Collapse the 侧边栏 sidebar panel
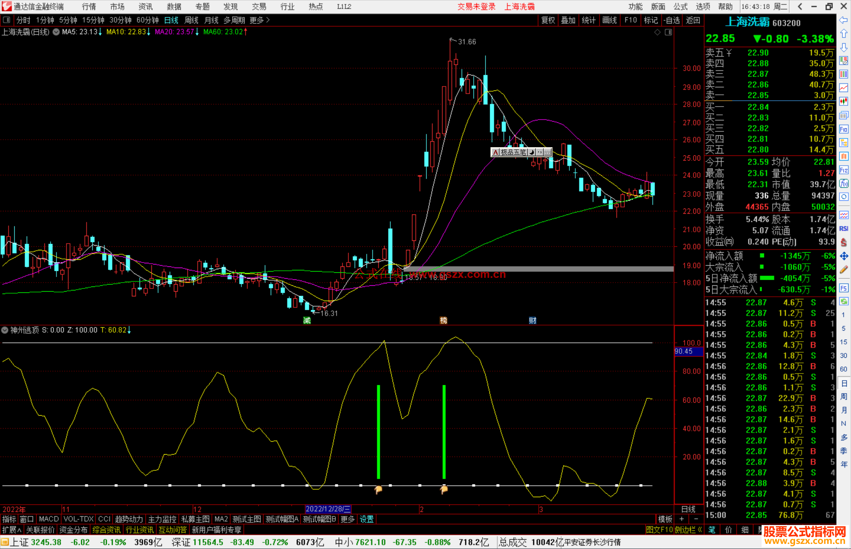Screen dimensions: 851x549 coord(689,530)
